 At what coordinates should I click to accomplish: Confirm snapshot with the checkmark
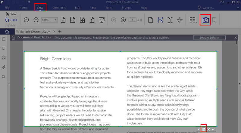point(214,129)
